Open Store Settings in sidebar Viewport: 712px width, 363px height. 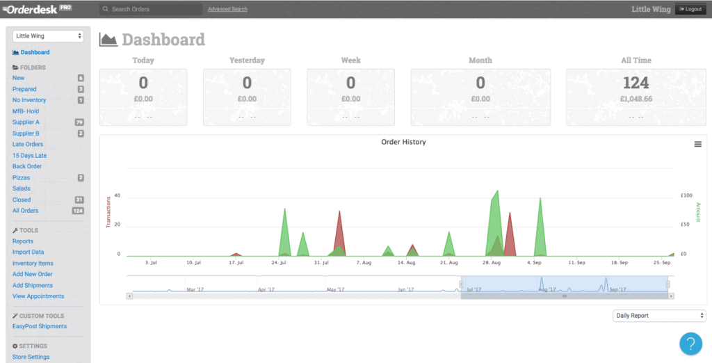(x=31, y=357)
